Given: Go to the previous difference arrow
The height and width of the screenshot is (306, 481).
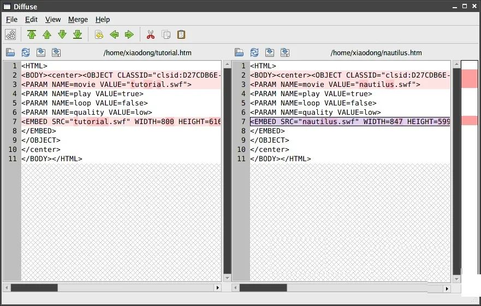Looking at the screenshot, I should click(x=47, y=34).
